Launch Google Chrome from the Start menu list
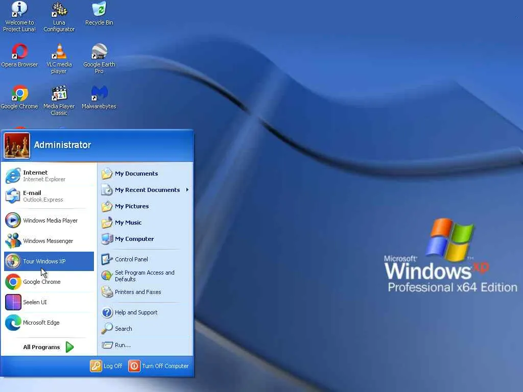This screenshot has height=392, width=523. pos(49,282)
